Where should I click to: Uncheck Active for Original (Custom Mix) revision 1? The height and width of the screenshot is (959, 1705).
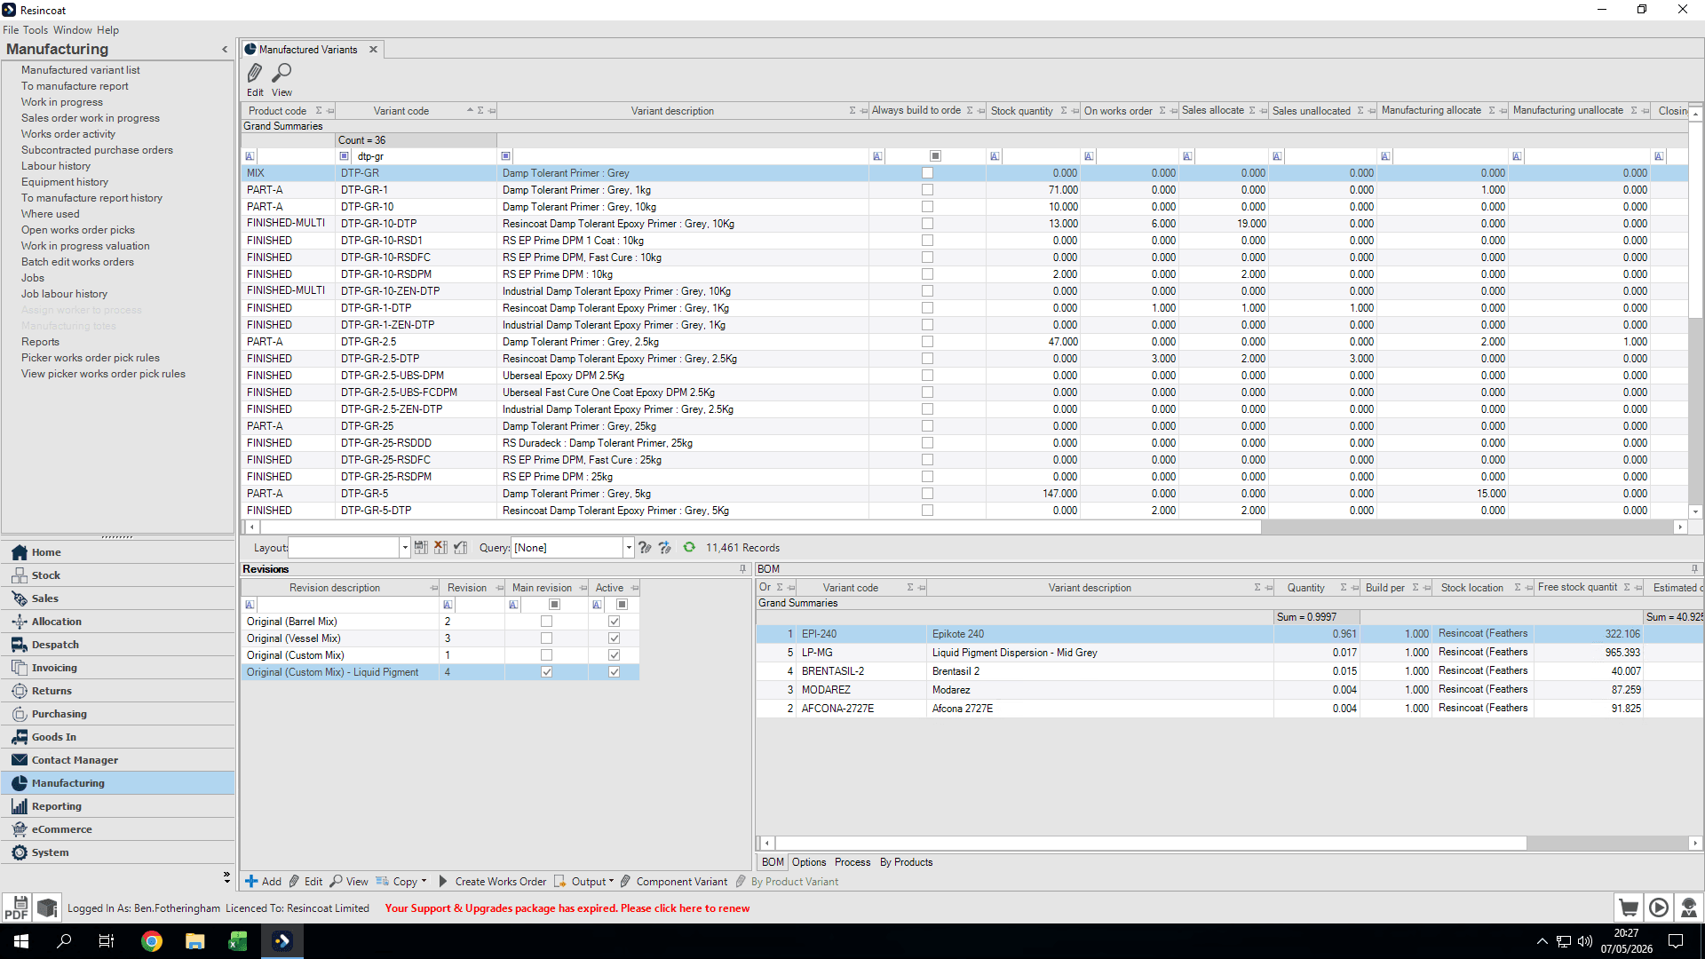coord(614,655)
